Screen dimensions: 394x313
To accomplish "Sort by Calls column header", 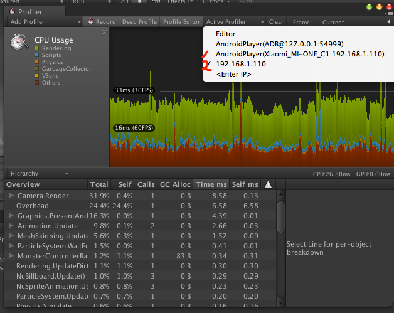I will coord(146,184).
